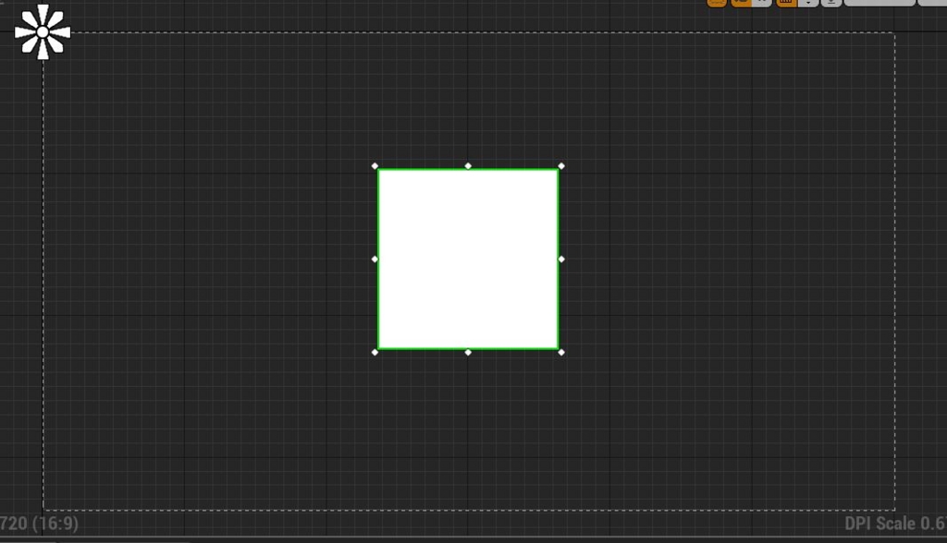Click the right-middle resize handle
The height and width of the screenshot is (543, 947).
tap(561, 259)
